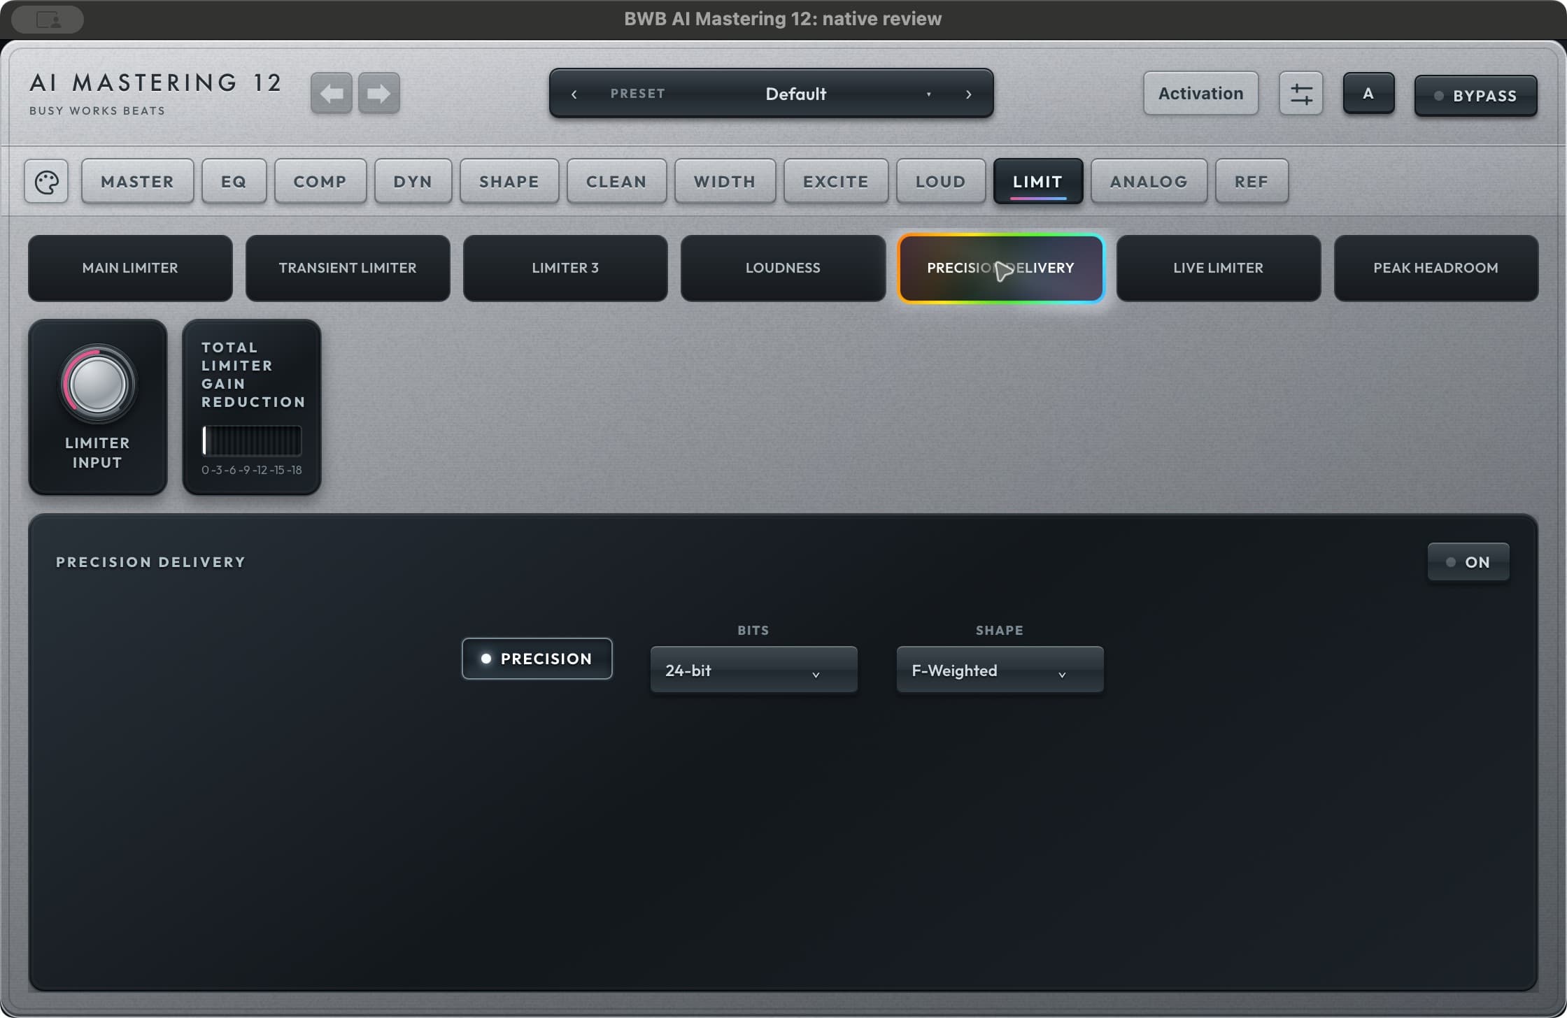Click the Activation button
Screen dimensions: 1567x1018
[x=1200, y=93]
